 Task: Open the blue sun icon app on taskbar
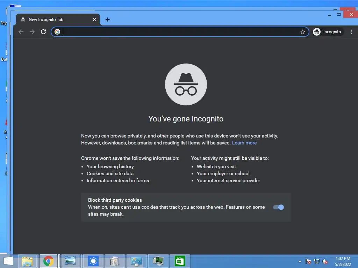93,261
